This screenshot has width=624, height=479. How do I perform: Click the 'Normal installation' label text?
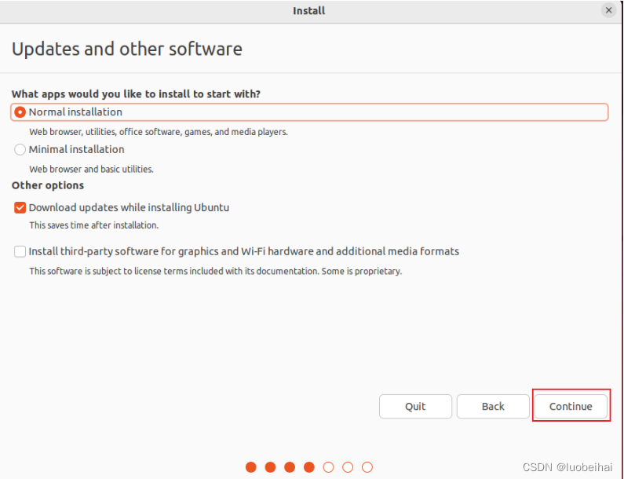(75, 112)
